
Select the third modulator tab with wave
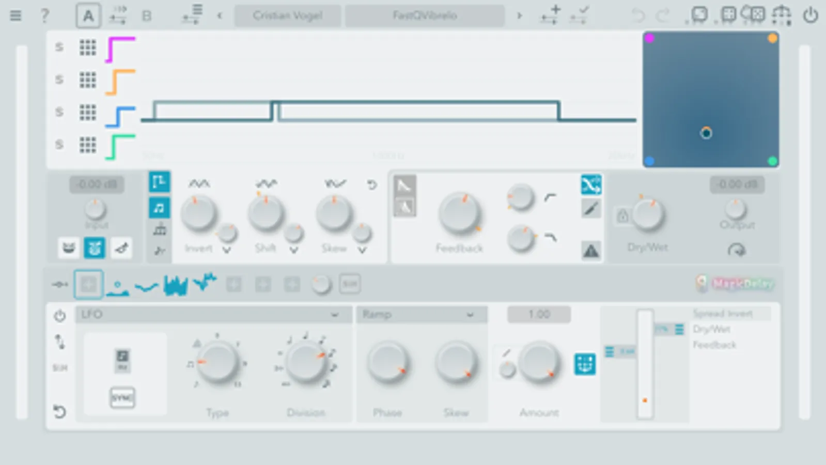click(x=146, y=287)
